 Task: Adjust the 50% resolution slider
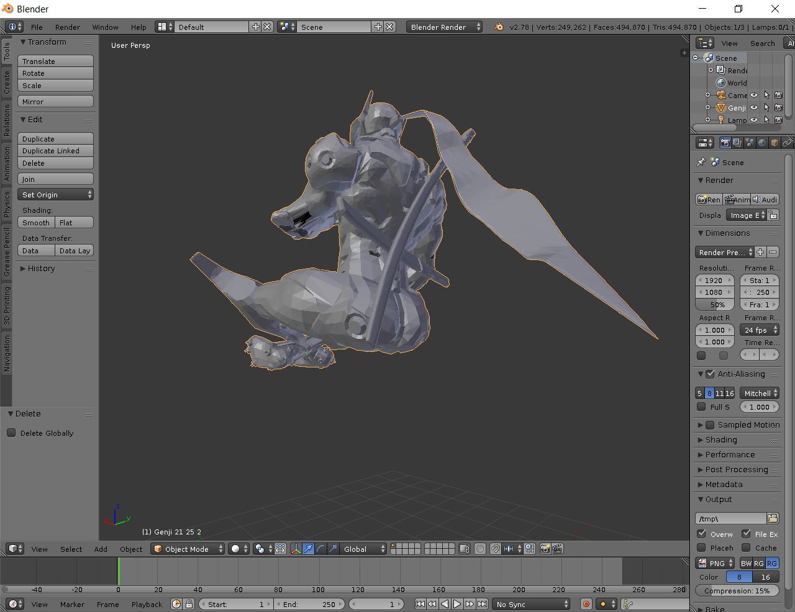715,304
